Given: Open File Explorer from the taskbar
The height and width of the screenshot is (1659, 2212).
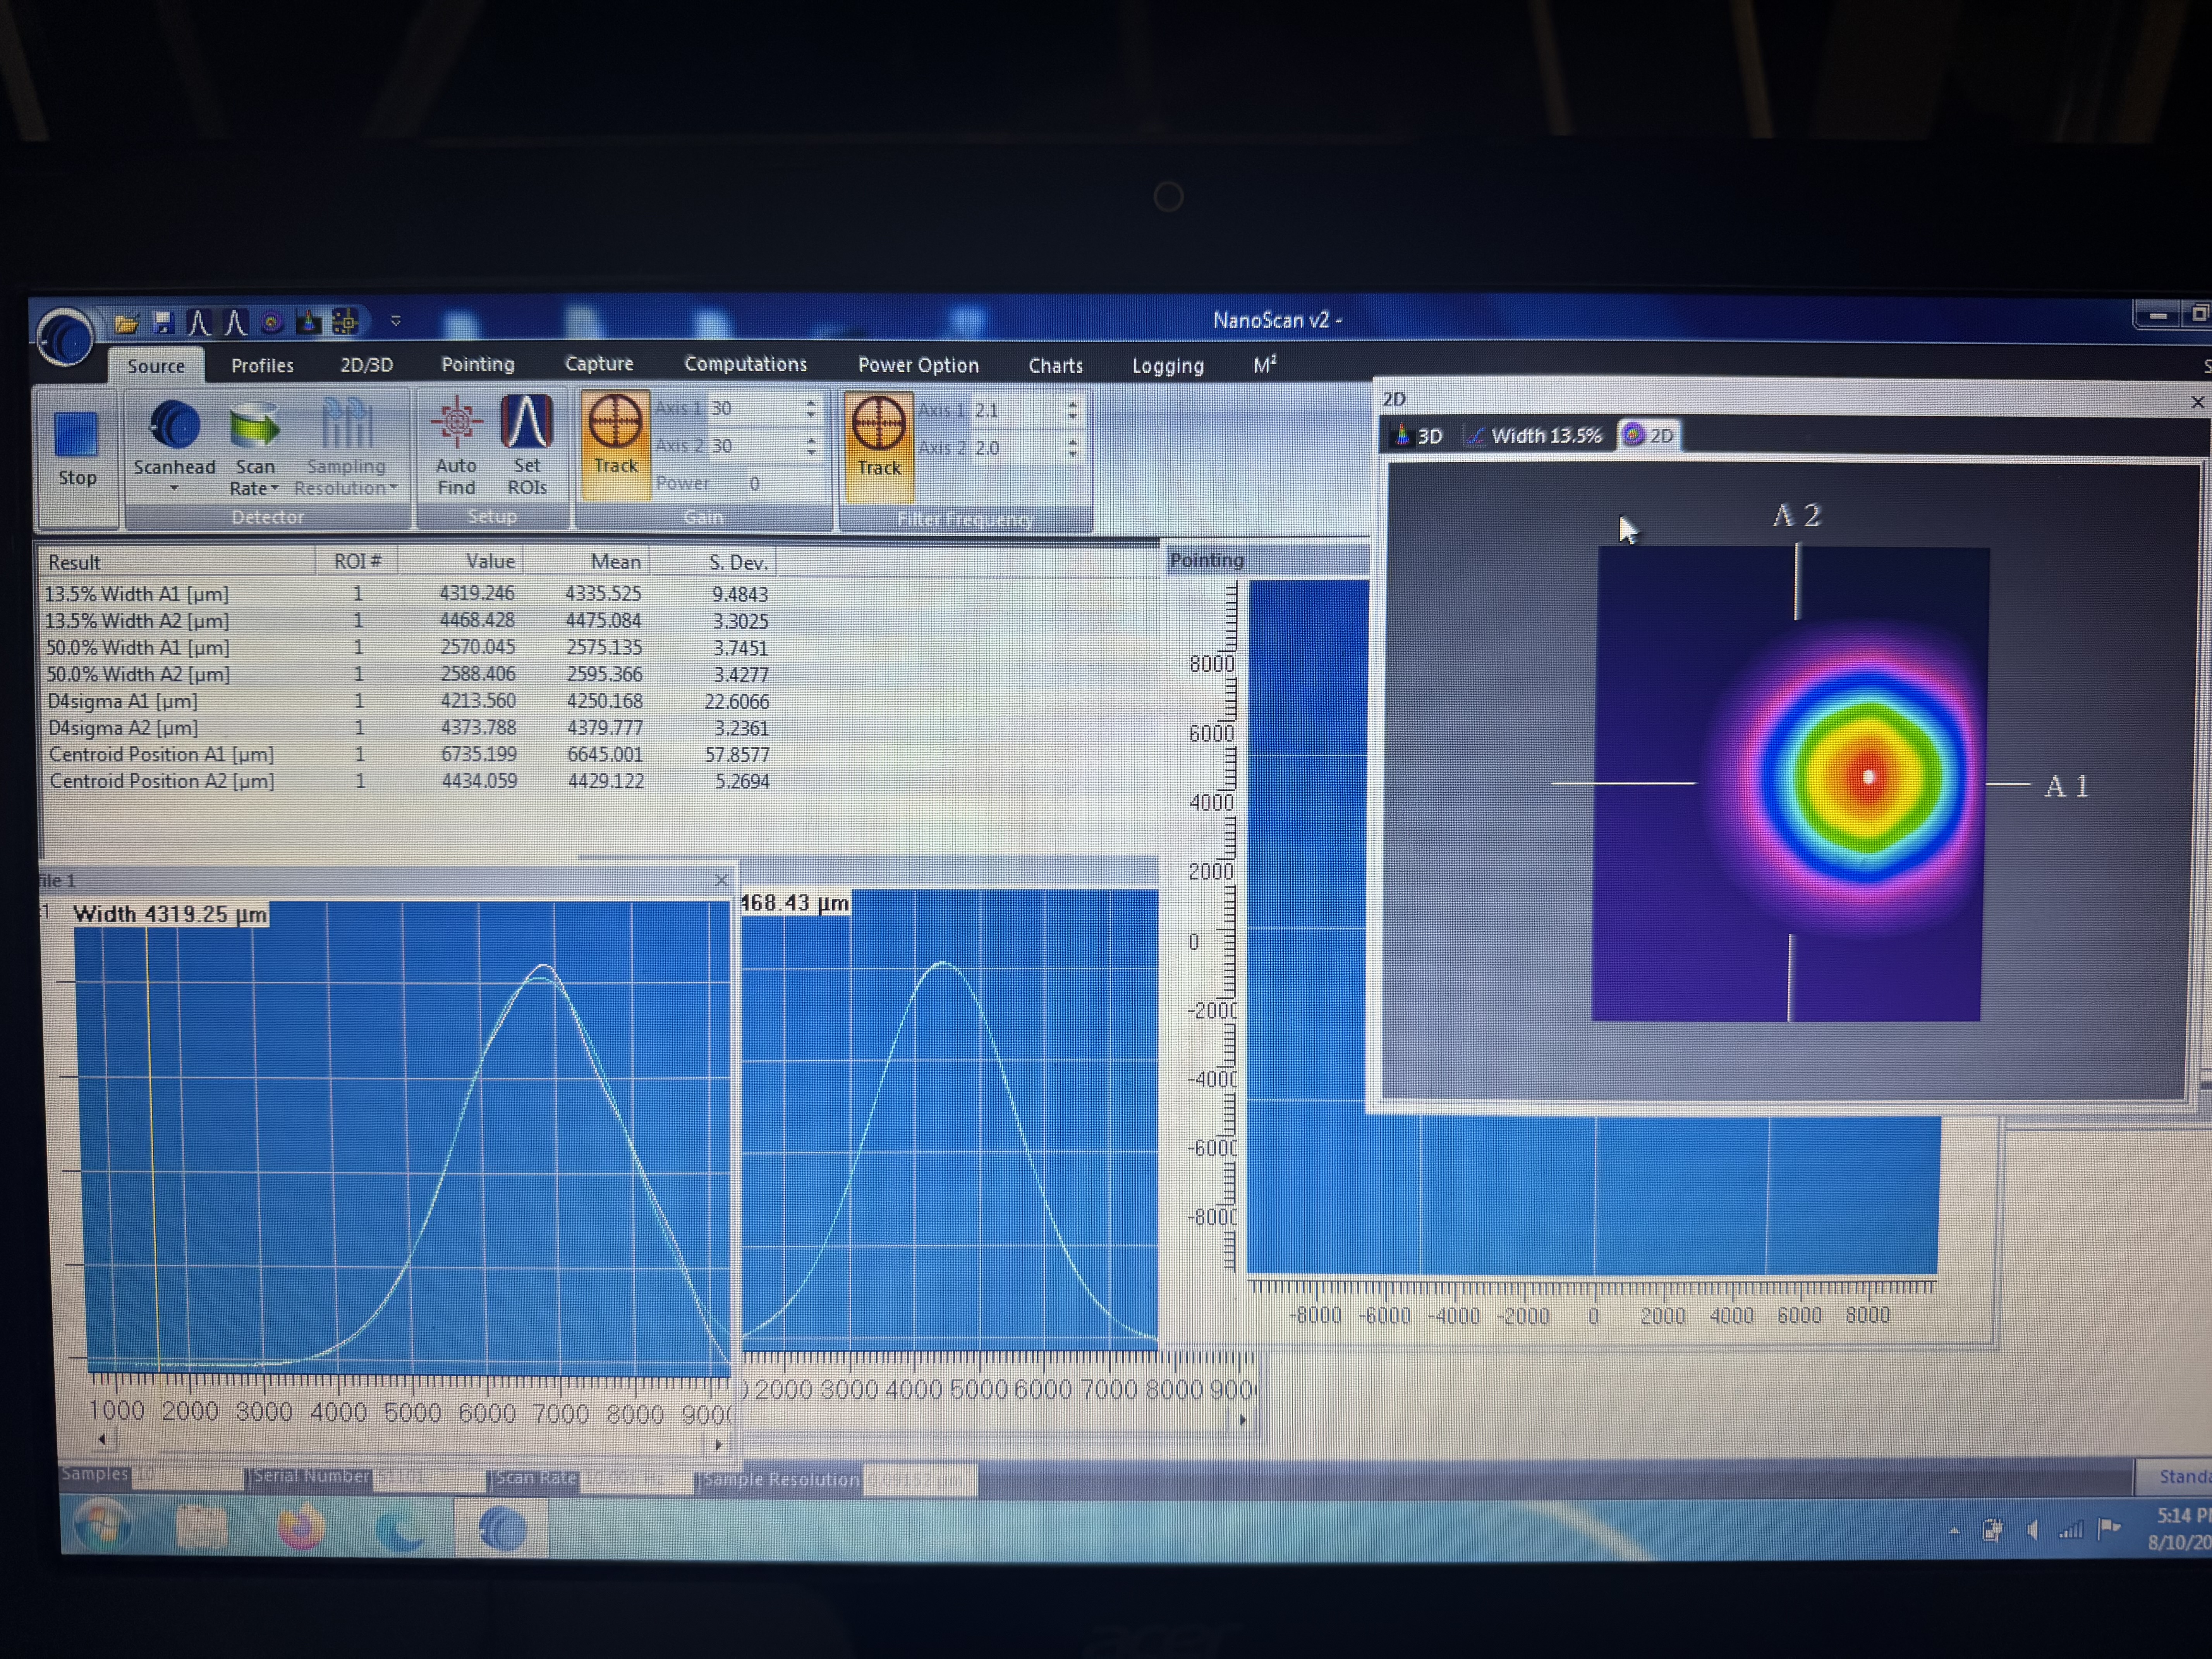Looking at the screenshot, I should pyautogui.click(x=203, y=1528).
